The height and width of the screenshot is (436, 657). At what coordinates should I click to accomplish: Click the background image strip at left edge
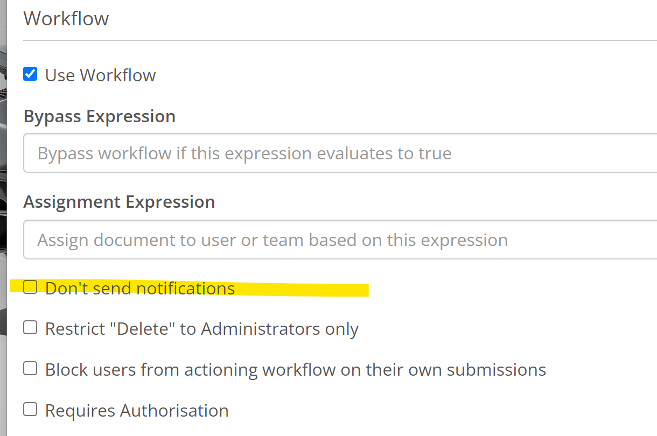[4, 161]
